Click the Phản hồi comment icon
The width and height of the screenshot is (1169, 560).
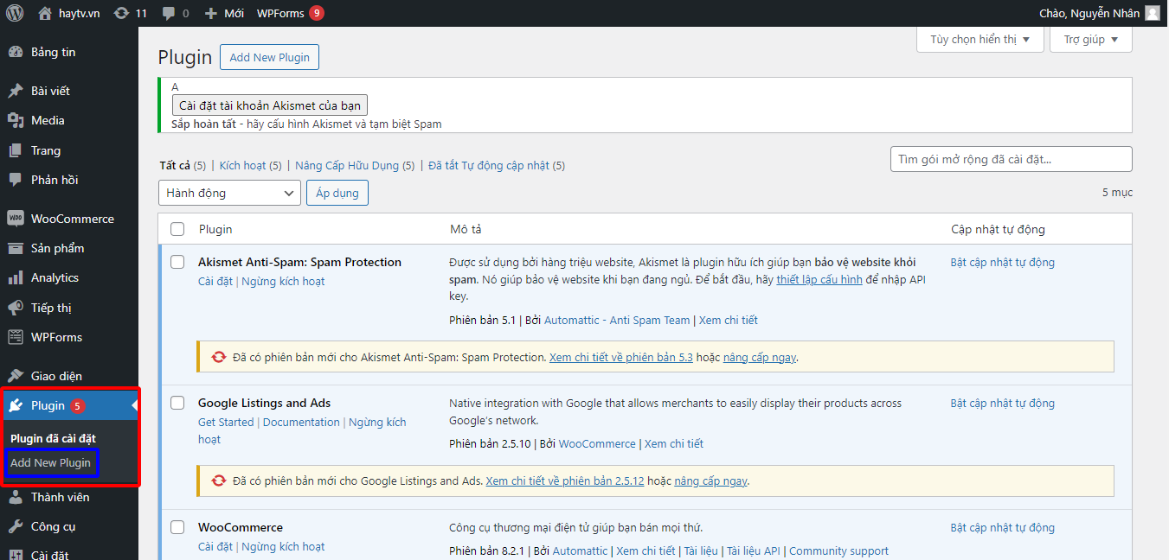click(16, 180)
